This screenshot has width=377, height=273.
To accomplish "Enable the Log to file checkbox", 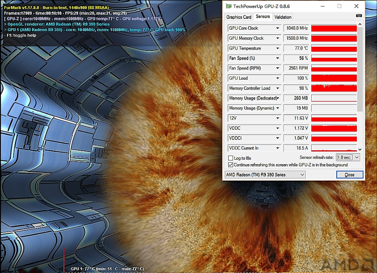I will [230, 158].
